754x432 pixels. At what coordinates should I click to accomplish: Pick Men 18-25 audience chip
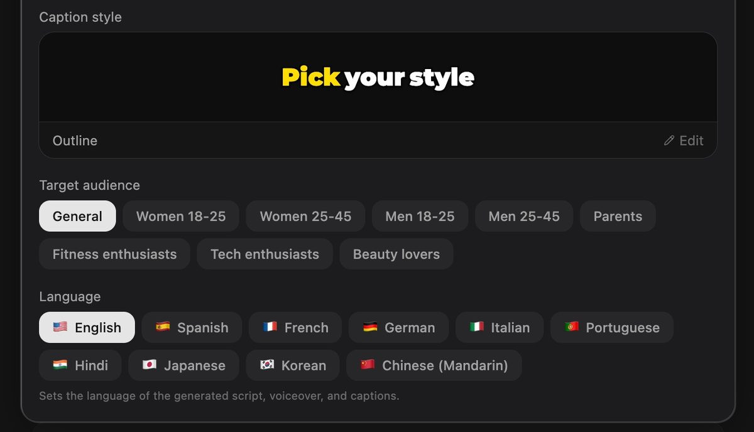[420, 216]
